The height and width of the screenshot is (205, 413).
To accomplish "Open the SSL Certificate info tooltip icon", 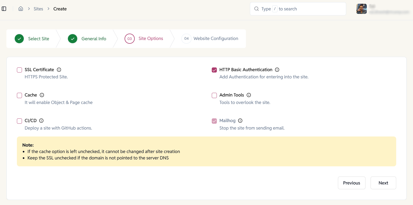I will (x=59, y=70).
